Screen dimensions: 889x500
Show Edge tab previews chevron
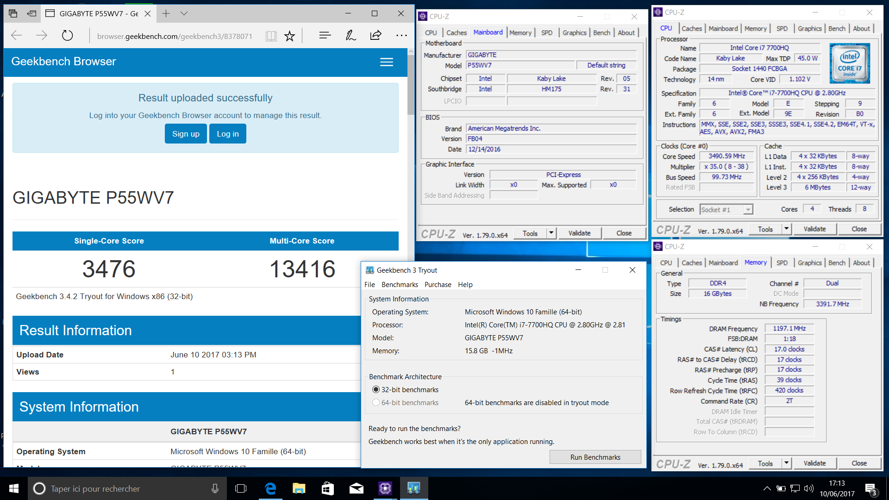click(184, 13)
